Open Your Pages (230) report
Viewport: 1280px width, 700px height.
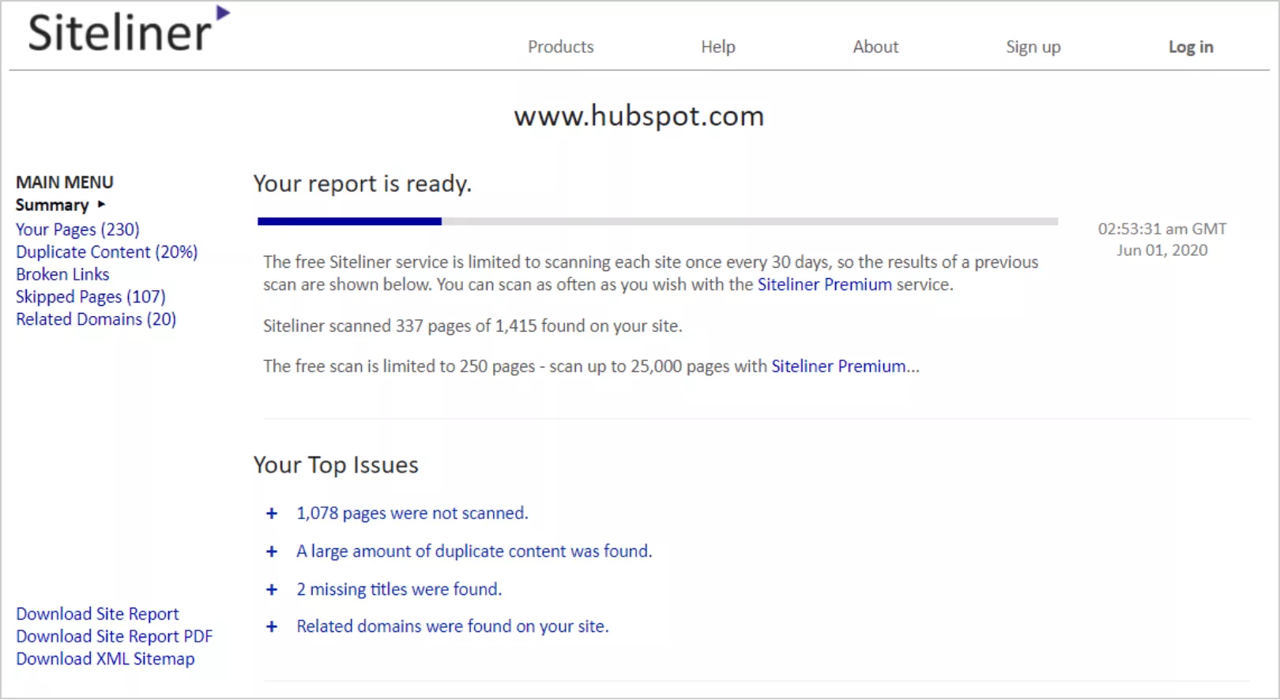(x=77, y=229)
